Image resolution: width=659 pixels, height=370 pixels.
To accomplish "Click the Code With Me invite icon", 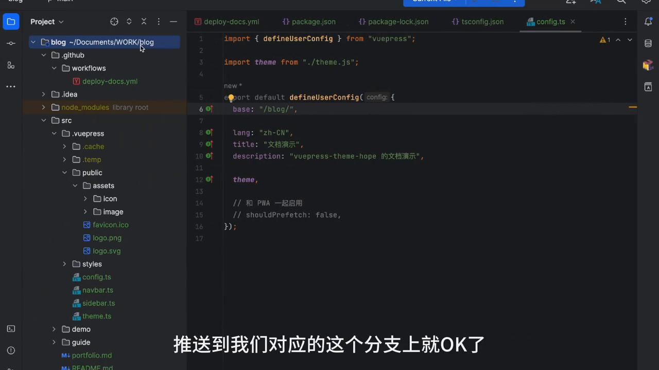I will pos(570,2).
